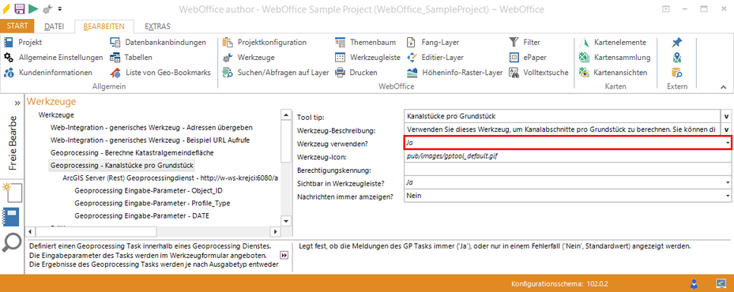Screen dimensions: 734x292
Task: Click the blue pin icon in Extern group
Action: point(677,43)
